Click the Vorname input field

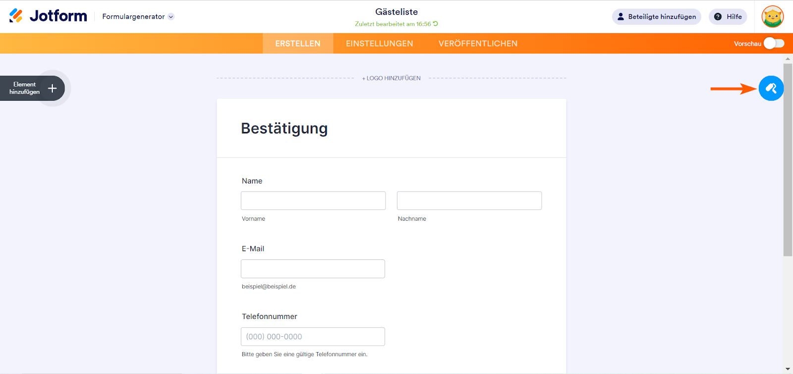313,201
